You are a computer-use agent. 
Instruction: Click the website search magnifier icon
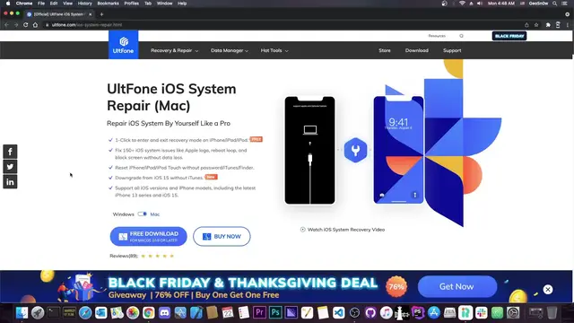click(x=461, y=36)
